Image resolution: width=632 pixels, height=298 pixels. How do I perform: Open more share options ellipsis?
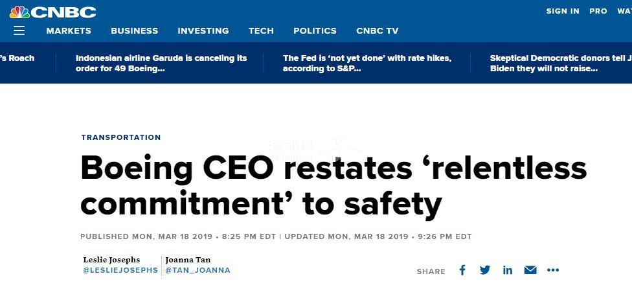pyautogui.click(x=552, y=270)
